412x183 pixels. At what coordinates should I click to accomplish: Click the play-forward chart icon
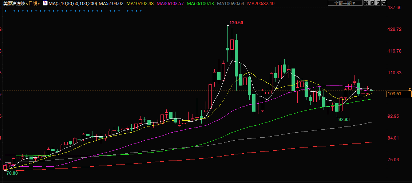pos(377,3)
